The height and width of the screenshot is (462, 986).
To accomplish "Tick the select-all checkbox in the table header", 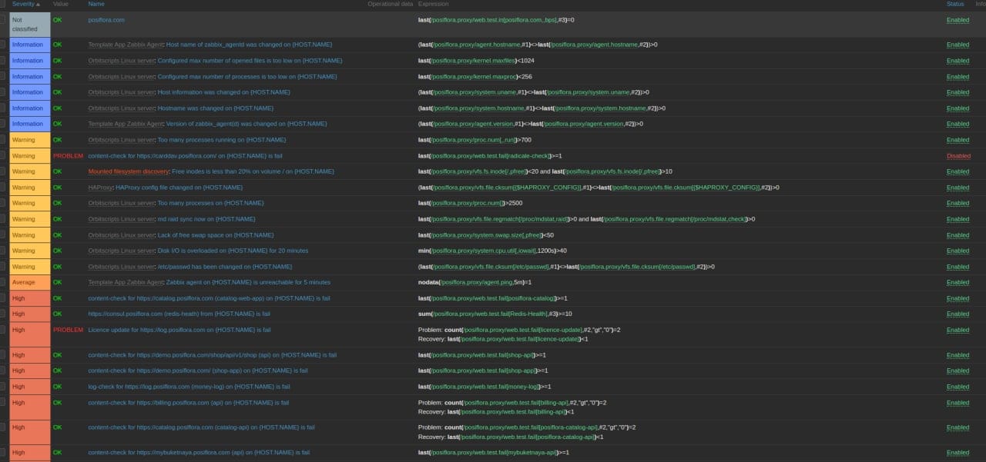I will (3, 4).
